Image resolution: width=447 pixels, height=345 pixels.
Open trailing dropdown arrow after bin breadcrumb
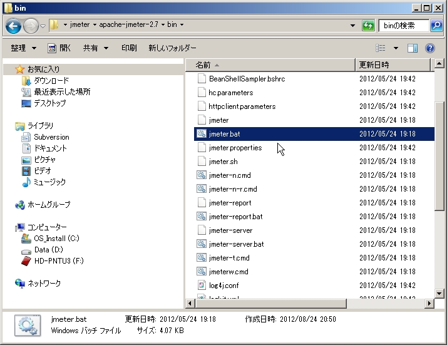(x=182, y=25)
